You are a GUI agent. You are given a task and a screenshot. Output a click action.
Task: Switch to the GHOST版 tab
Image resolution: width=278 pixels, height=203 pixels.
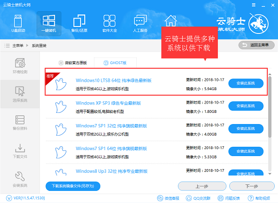coord(115,63)
